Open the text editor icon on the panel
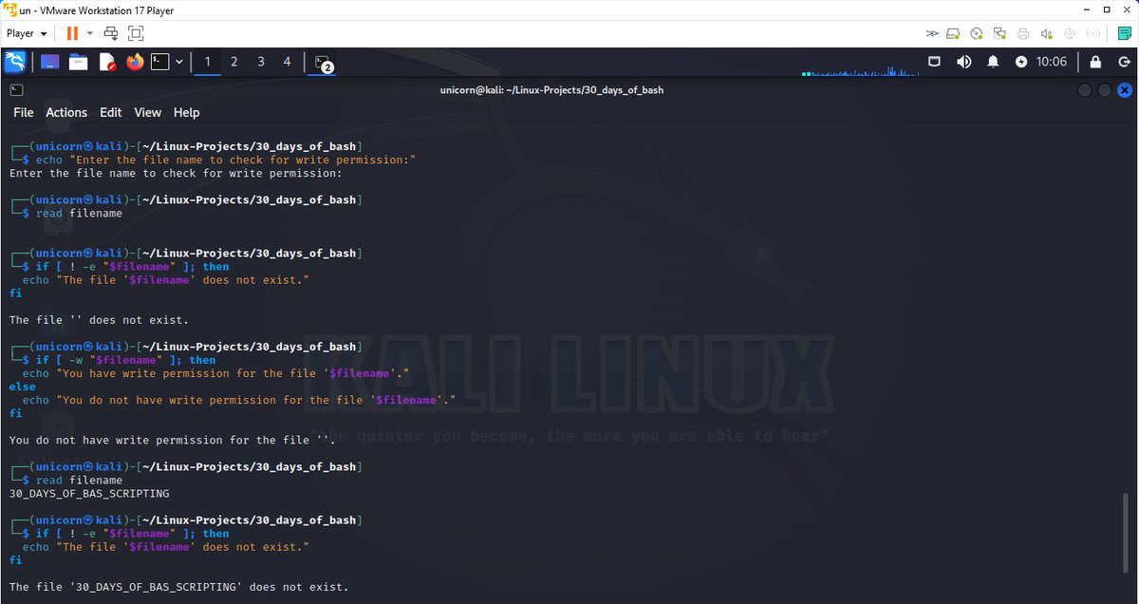 click(x=106, y=61)
